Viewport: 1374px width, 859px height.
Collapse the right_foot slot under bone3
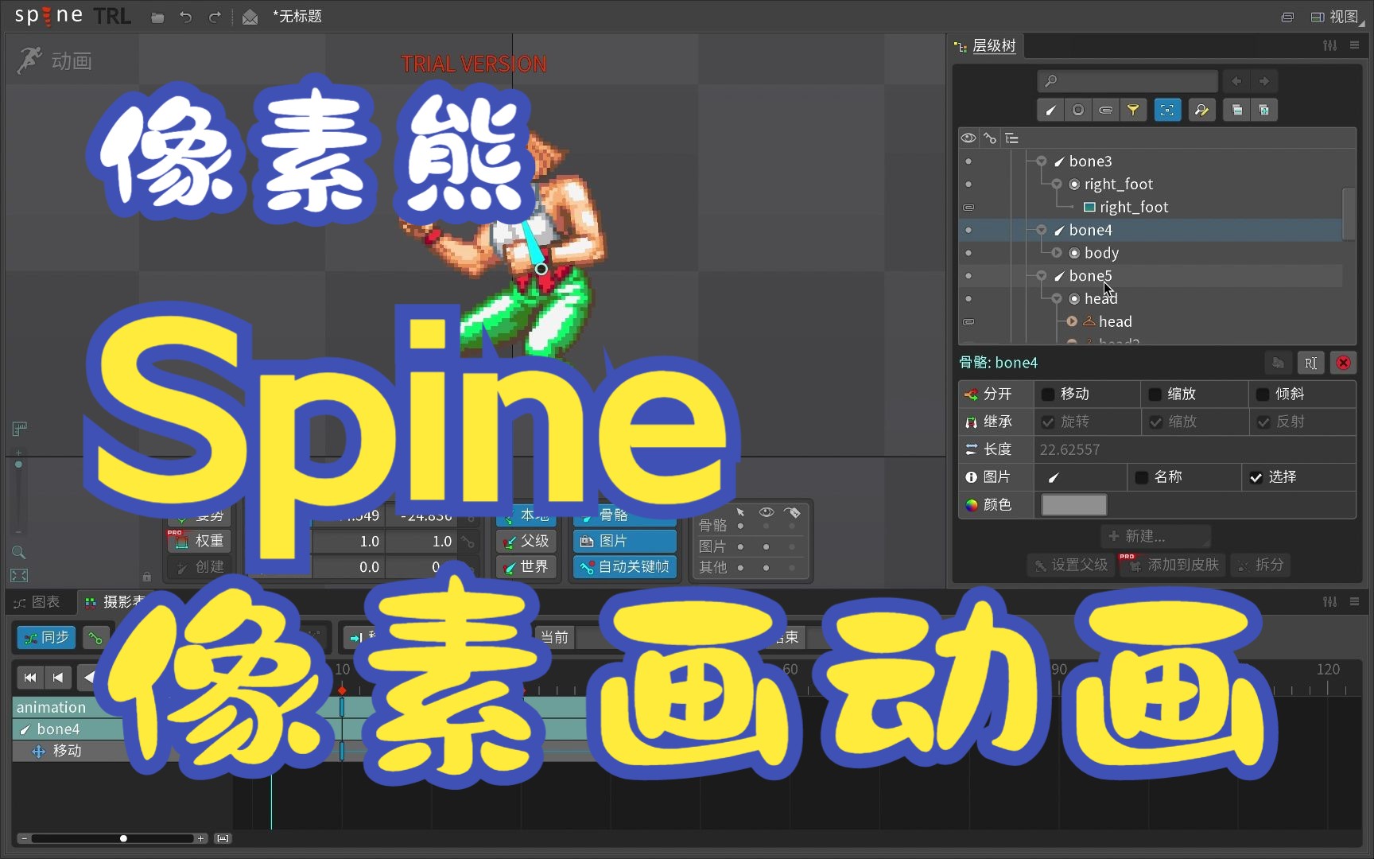tap(1058, 184)
